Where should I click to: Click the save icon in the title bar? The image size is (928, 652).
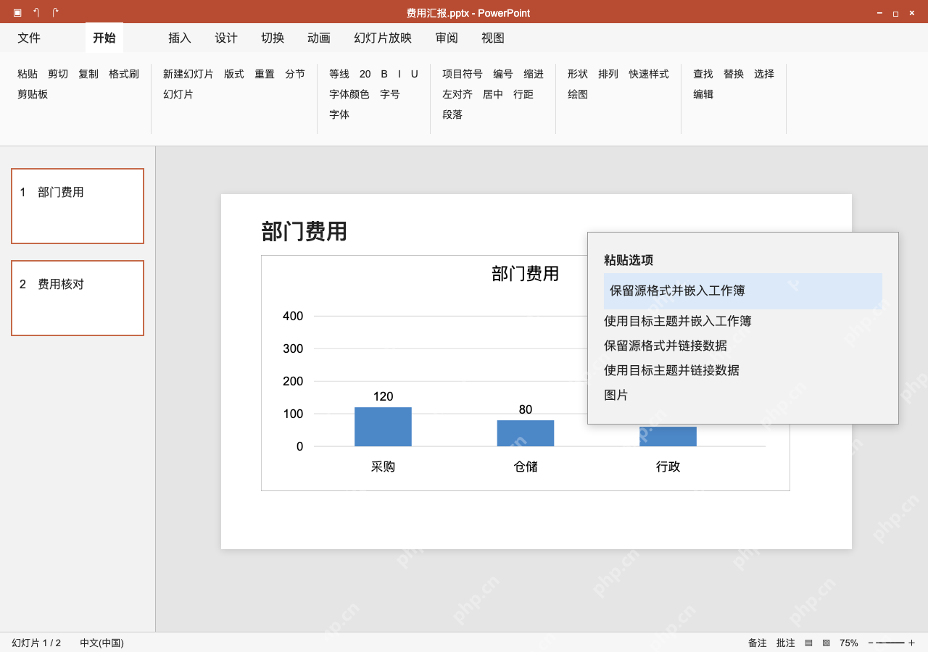(x=17, y=12)
